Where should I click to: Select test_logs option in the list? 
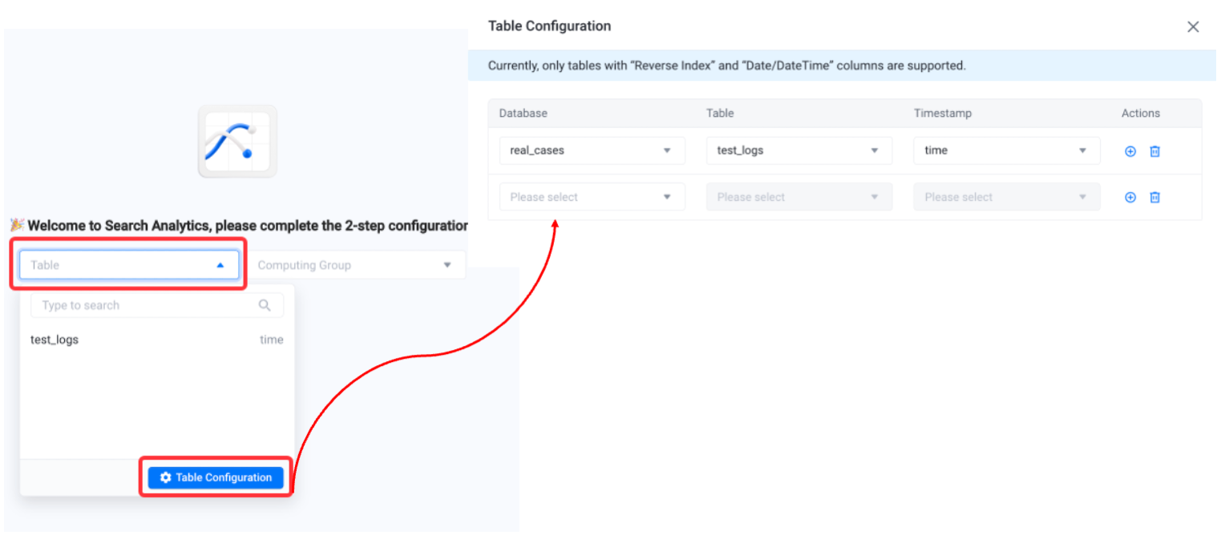click(x=157, y=340)
